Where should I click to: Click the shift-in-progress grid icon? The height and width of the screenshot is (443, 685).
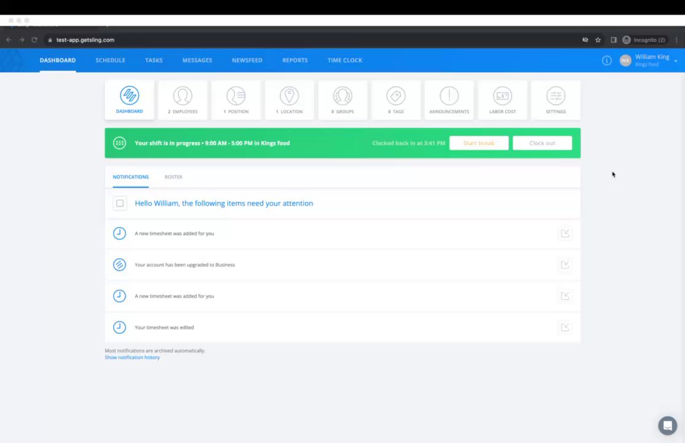click(x=119, y=143)
